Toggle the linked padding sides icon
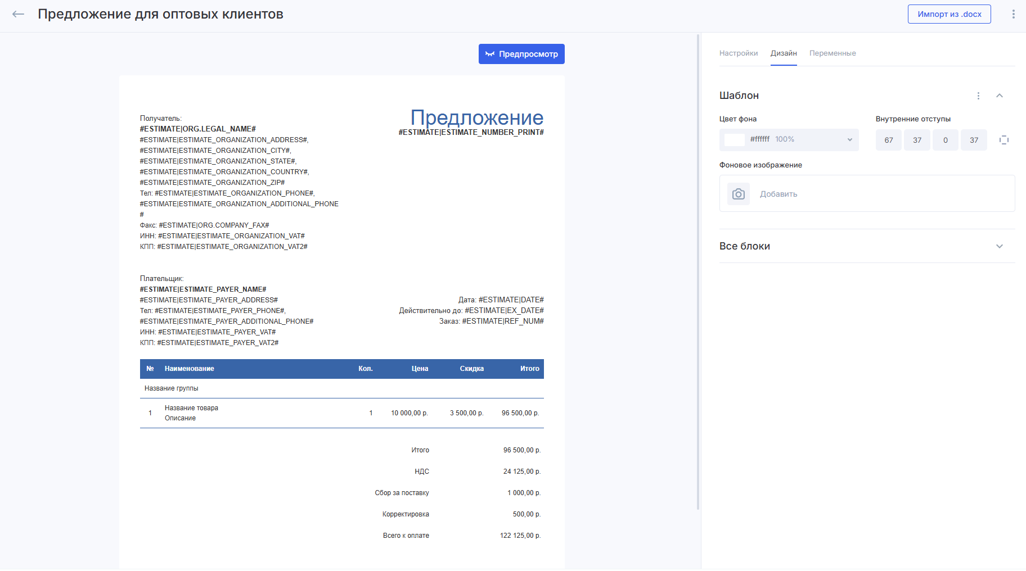The image size is (1026, 571). click(x=1004, y=140)
